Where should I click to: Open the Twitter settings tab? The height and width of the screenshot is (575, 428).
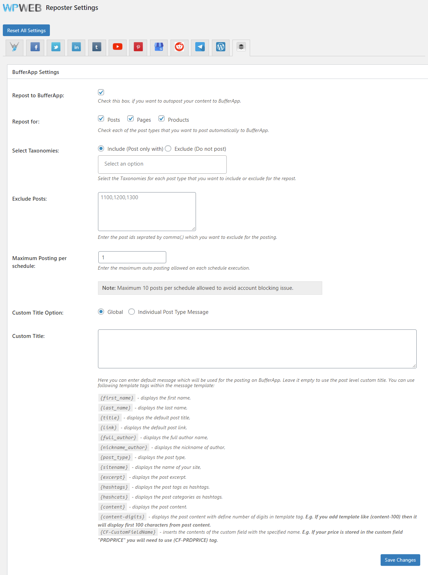[56, 47]
